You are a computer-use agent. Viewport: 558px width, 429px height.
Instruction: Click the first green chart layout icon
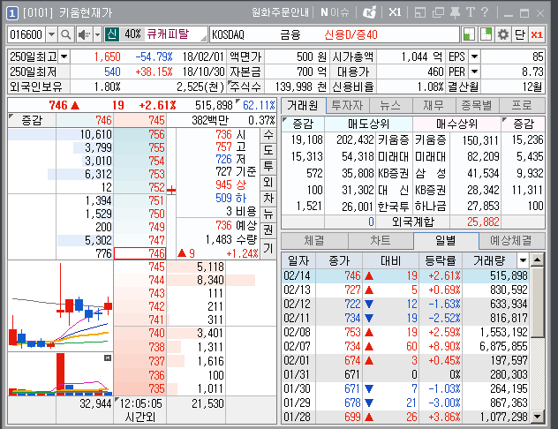click(469, 34)
